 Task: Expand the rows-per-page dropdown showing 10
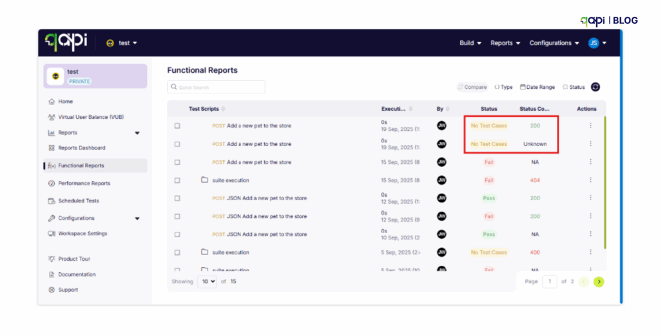(x=207, y=281)
